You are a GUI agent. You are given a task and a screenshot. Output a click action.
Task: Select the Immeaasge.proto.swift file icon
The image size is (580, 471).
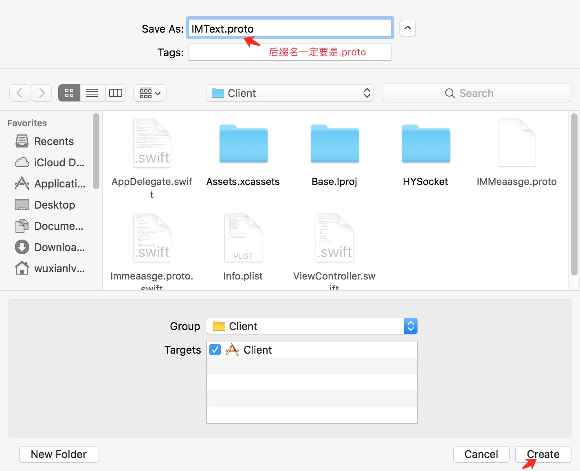(x=152, y=237)
